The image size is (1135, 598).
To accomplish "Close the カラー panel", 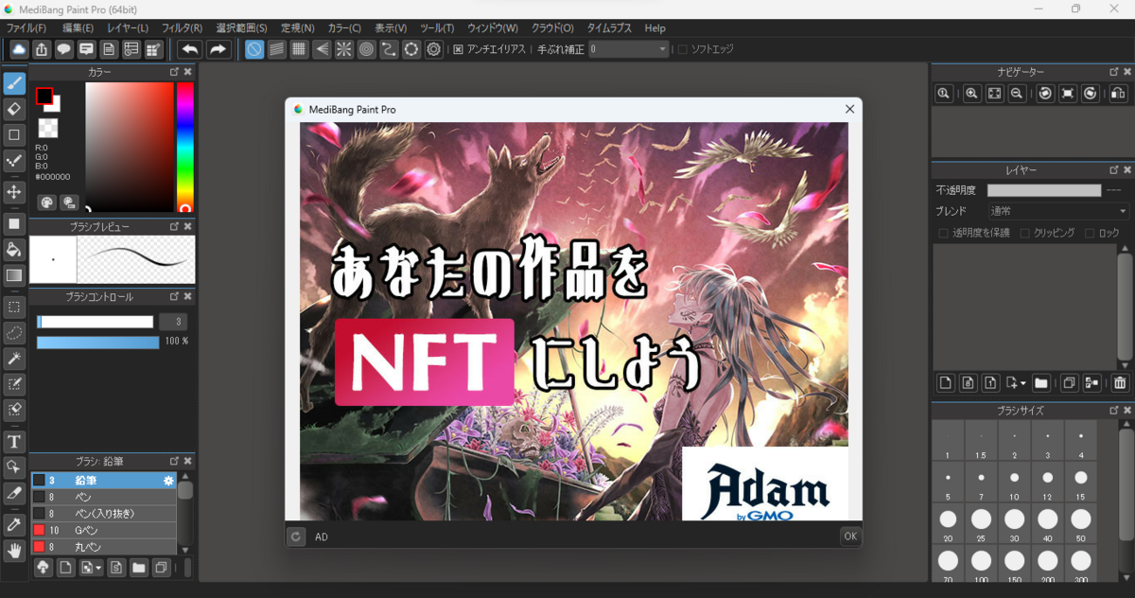I will tap(187, 72).
